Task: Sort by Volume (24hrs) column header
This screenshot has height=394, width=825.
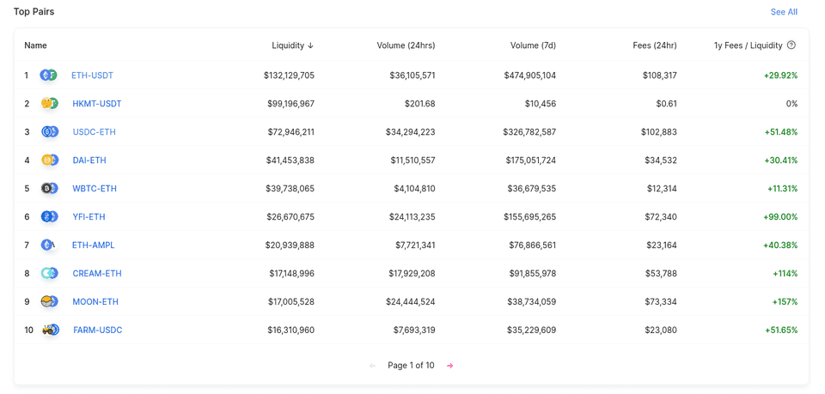Action: pyautogui.click(x=406, y=45)
